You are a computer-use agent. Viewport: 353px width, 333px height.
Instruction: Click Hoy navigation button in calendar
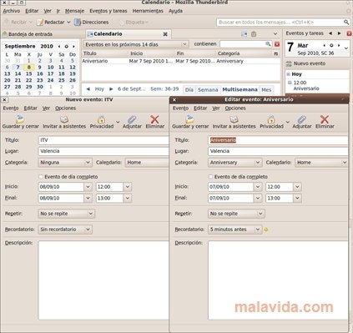pyautogui.click(x=99, y=89)
